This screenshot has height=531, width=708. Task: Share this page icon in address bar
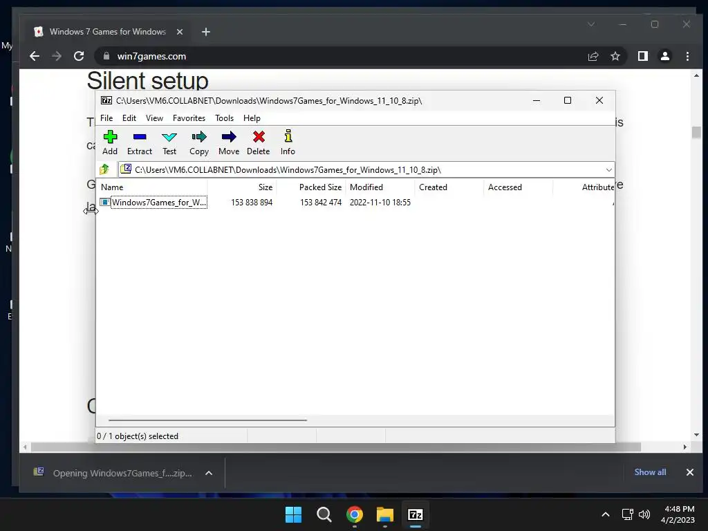coord(593,56)
